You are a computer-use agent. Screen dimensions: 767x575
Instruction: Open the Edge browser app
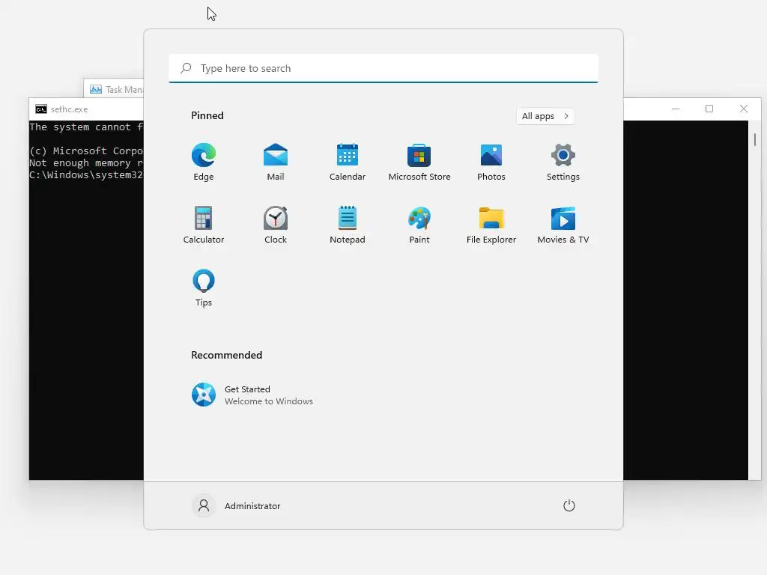pos(204,162)
